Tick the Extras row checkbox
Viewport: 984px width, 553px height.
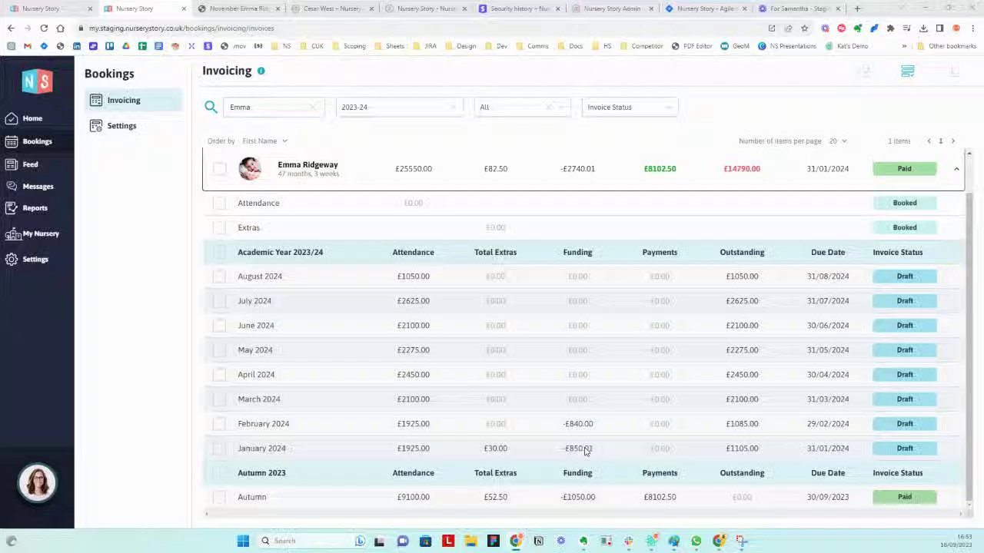220,227
